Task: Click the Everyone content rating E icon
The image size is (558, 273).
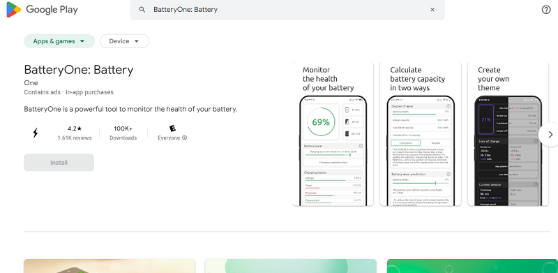Action: 172,128
